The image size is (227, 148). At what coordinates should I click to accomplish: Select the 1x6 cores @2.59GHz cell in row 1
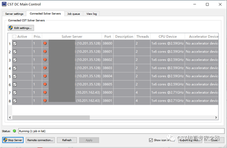[168, 43]
